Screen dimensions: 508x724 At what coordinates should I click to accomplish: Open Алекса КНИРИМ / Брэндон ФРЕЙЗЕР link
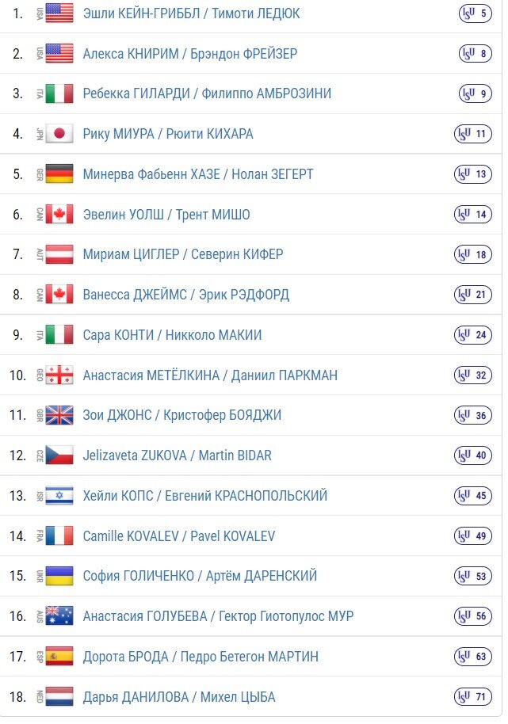point(190,54)
